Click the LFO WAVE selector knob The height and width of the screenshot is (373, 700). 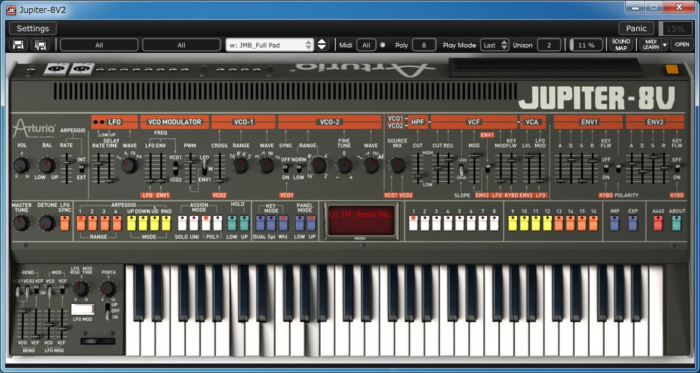point(129,165)
